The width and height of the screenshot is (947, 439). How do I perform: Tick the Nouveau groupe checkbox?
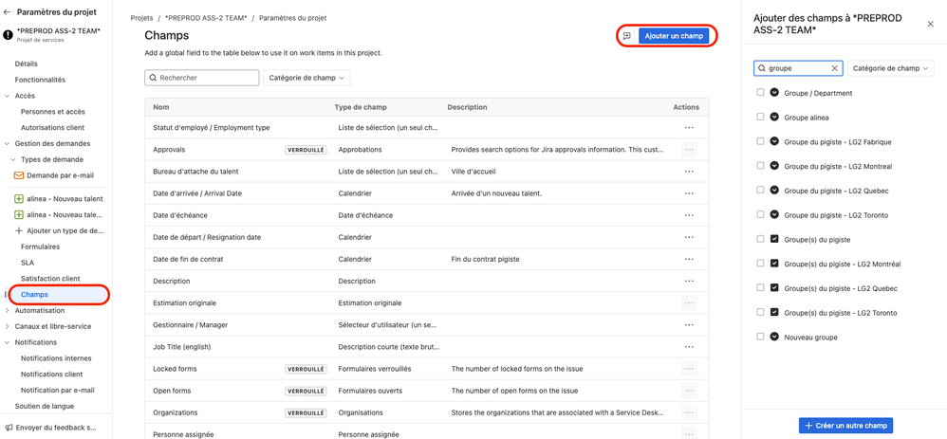(x=760, y=337)
